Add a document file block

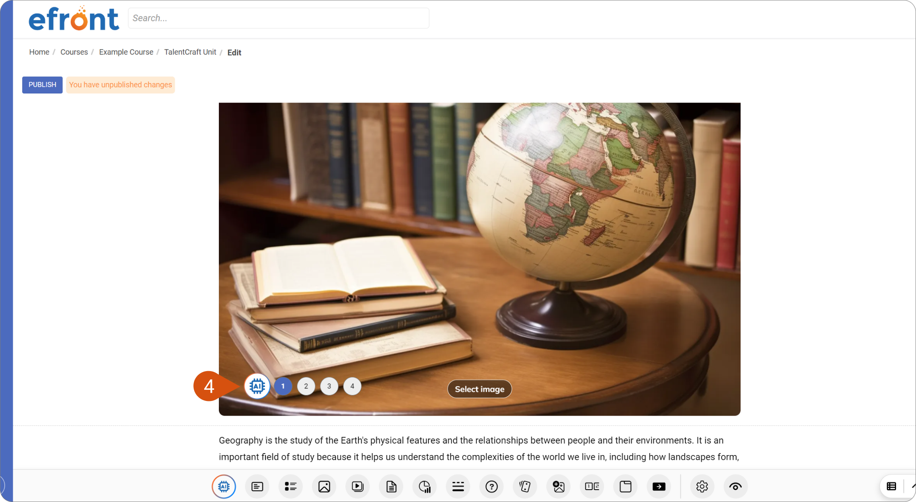pyautogui.click(x=391, y=486)
